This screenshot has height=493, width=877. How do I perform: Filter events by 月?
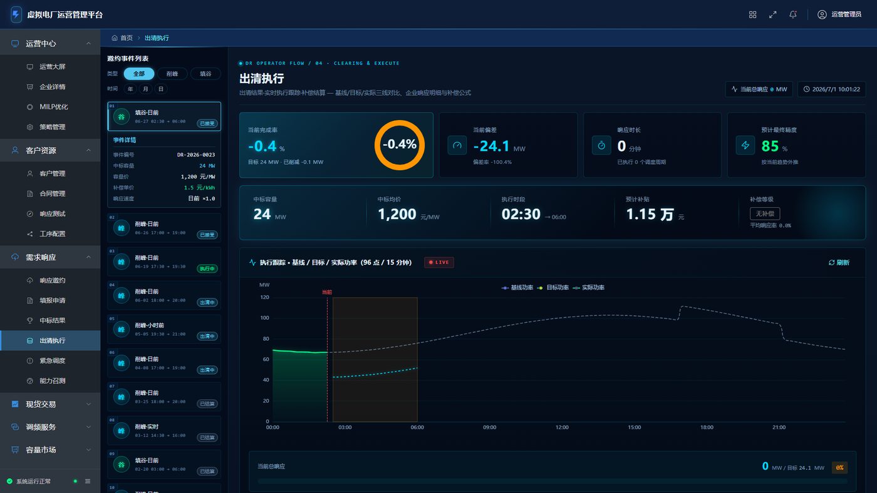(145, 89)
